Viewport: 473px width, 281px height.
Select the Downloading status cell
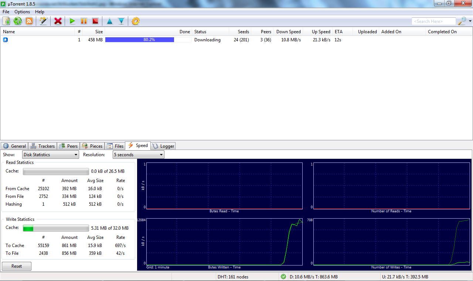(207, 40)
